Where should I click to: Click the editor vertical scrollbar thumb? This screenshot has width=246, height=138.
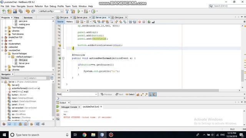coord(243,76)
